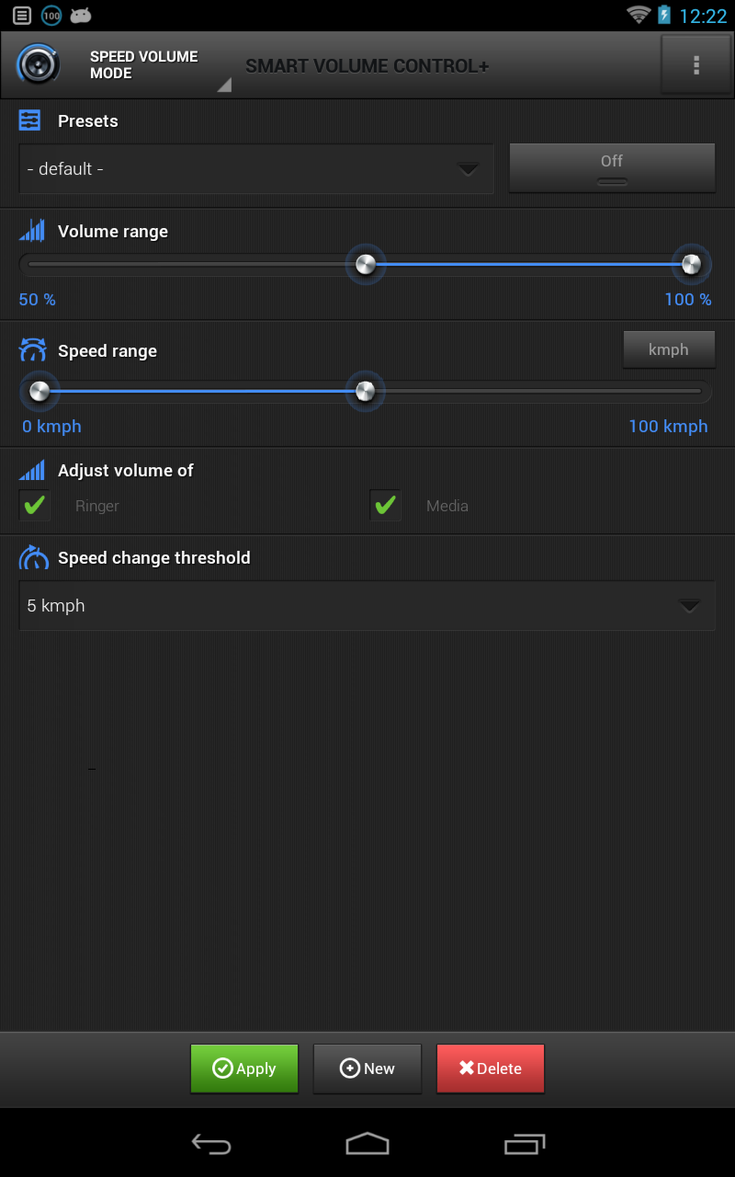Viewport: 735px width, 1177px height.
Task: Click the Volume range bars icon
Action: pos(32,231)
